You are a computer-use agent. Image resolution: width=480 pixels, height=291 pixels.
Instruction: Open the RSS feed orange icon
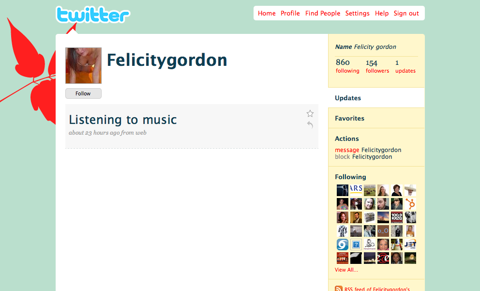(339, 289)
